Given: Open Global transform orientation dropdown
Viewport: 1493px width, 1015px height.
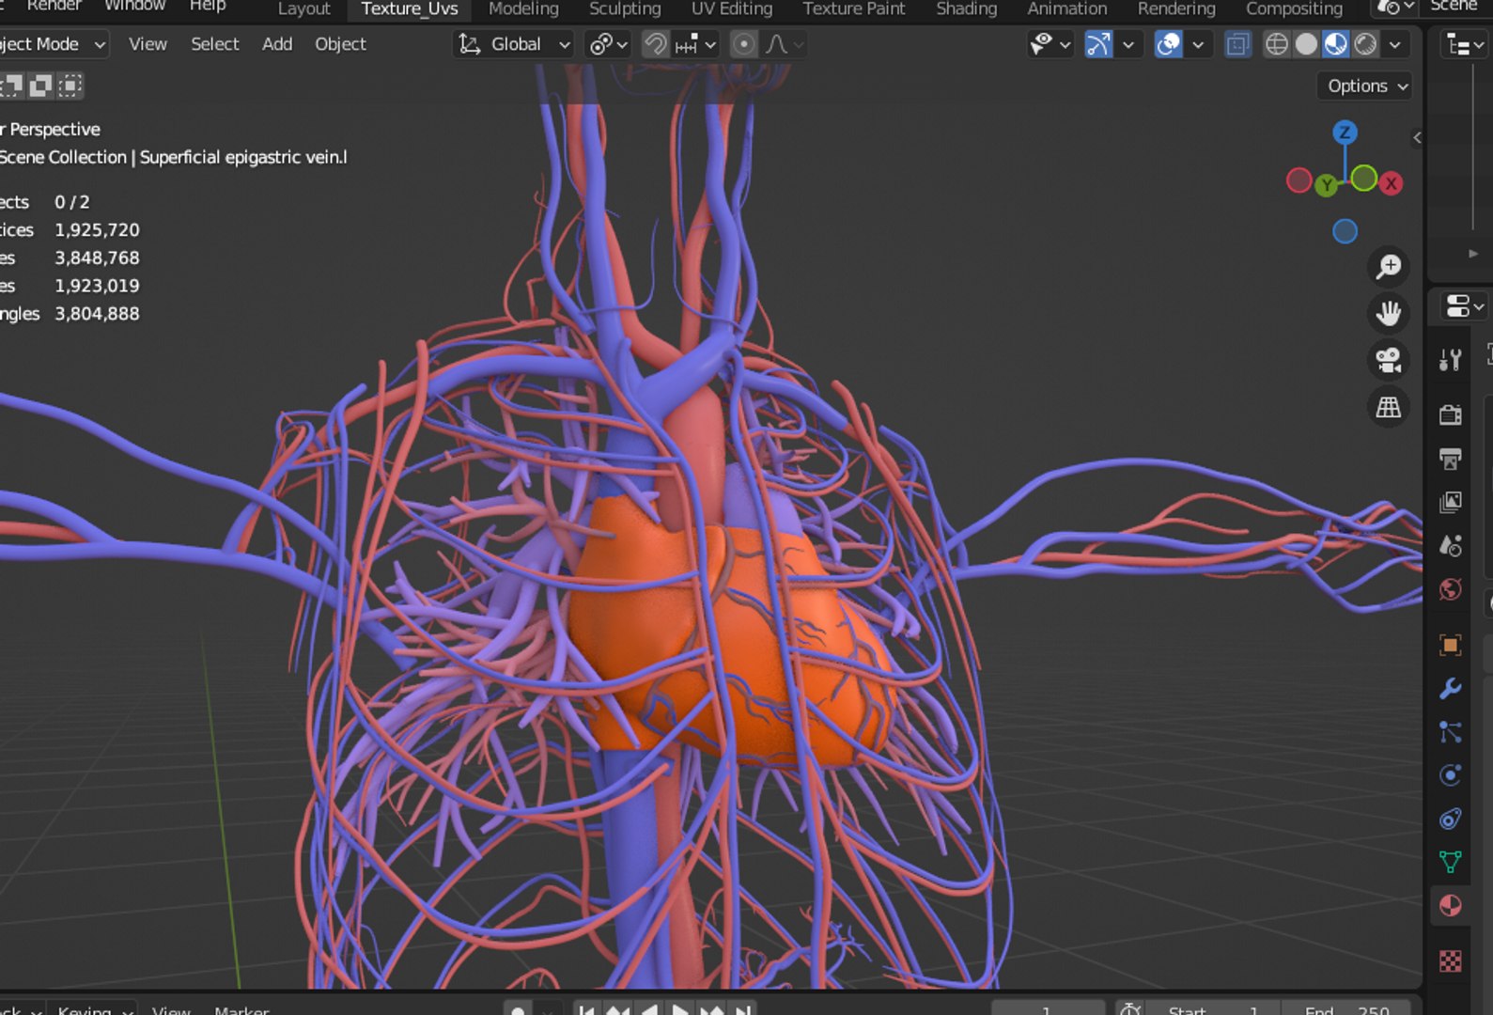Looking at the screenshot, I should [514, 44].
